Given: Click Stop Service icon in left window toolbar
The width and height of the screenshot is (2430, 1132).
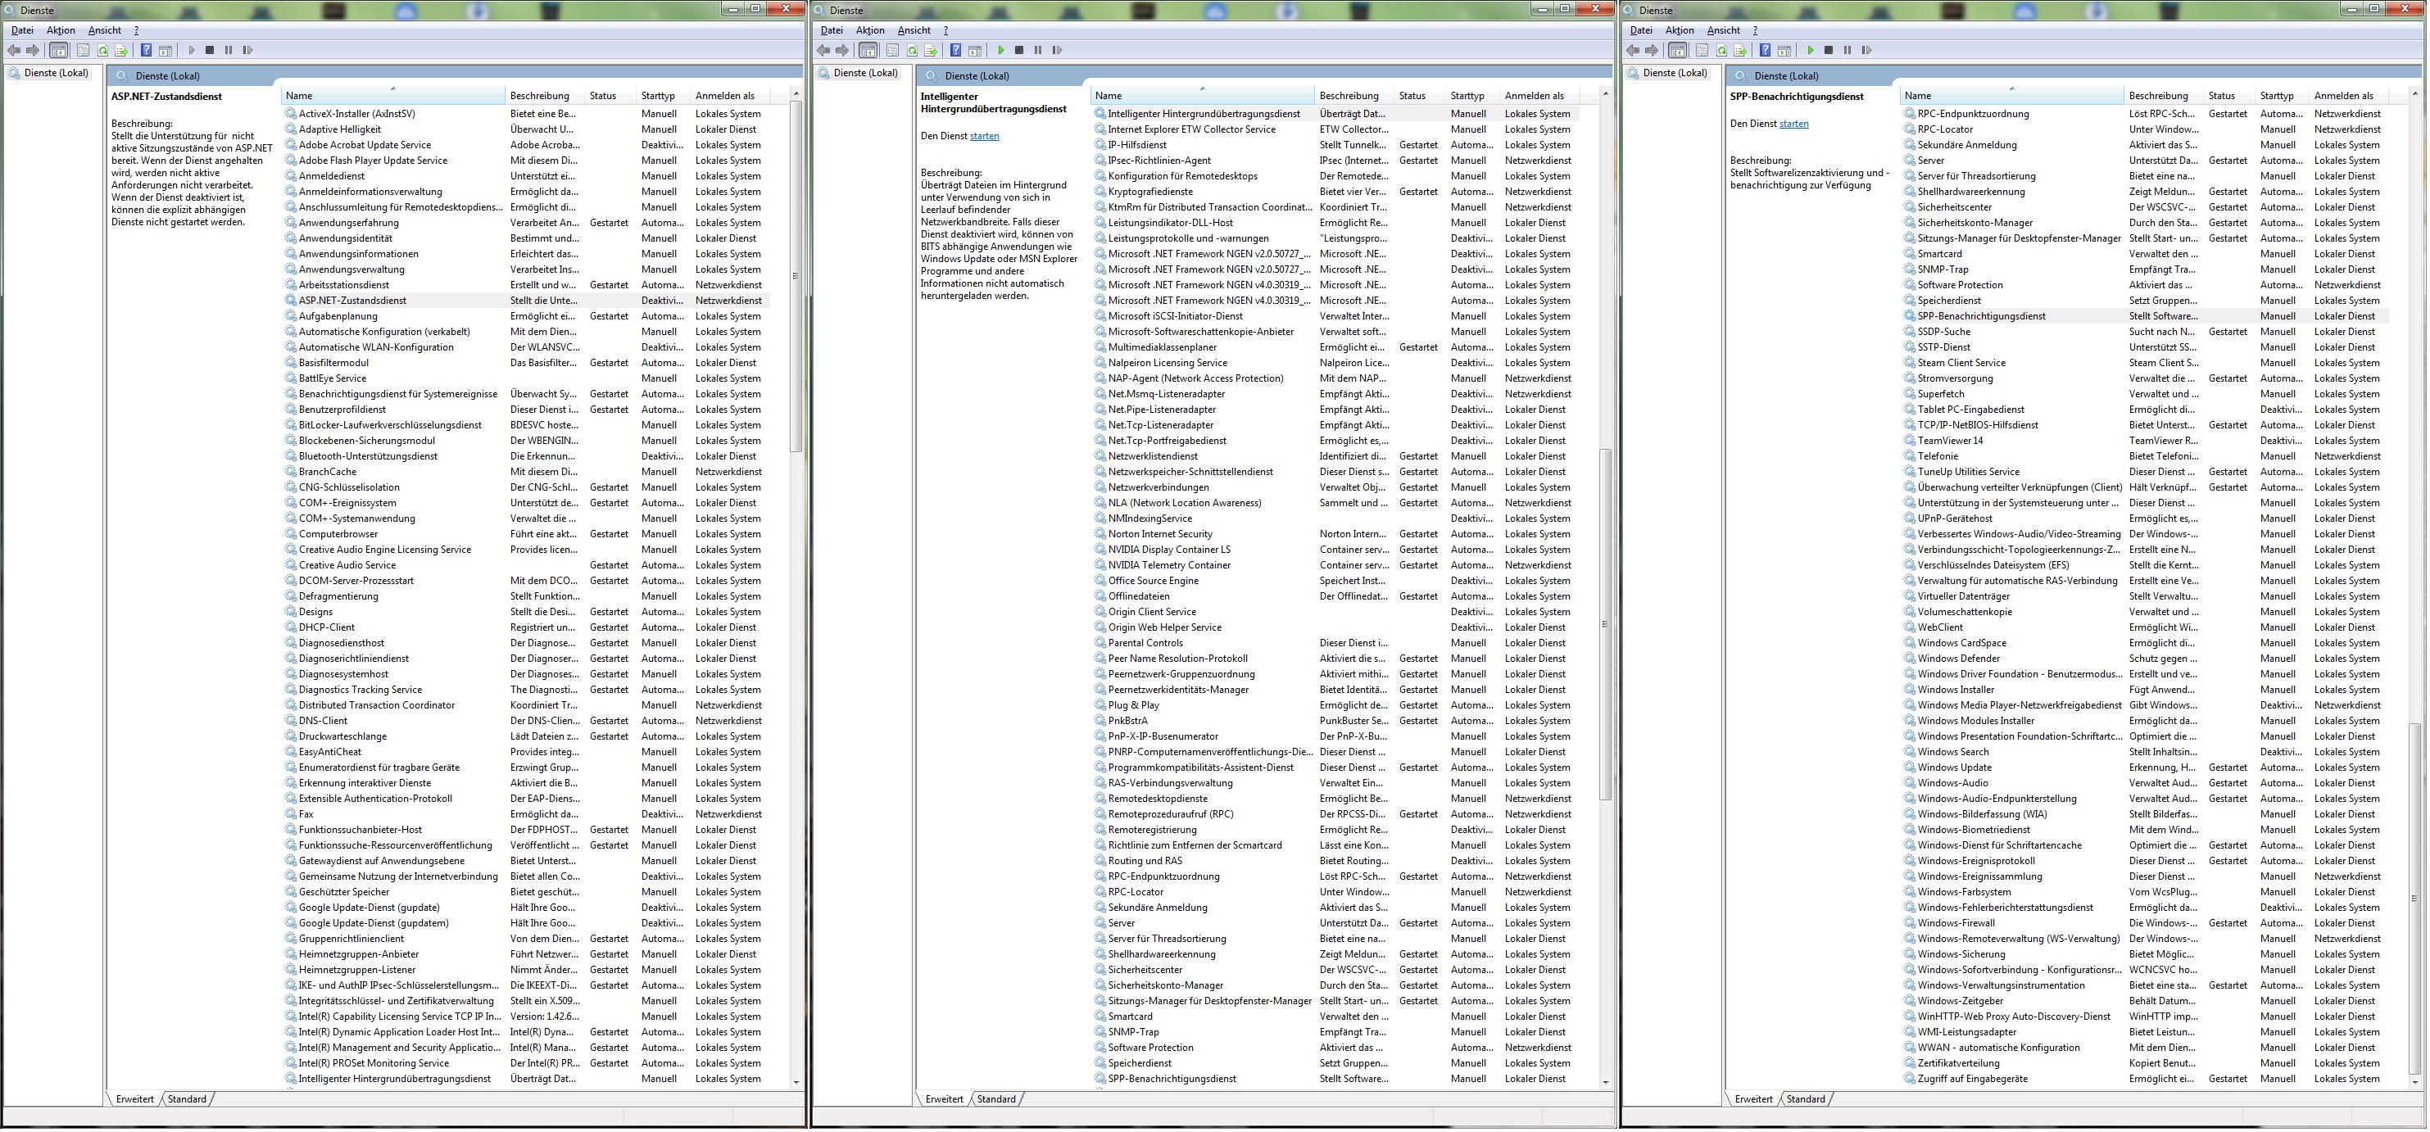Looking at the screenshot, I should [x=210, y=51].
